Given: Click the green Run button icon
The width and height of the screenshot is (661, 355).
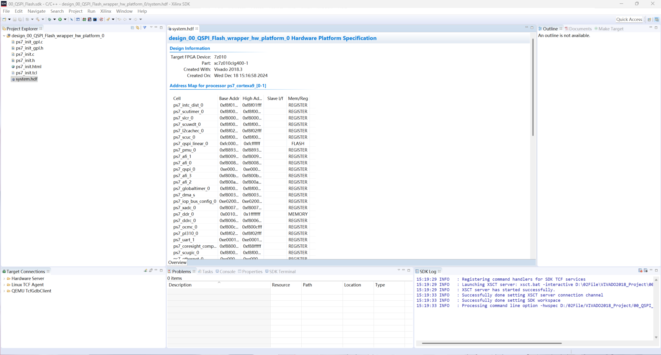Looking at the screenshot, I should pos(60,20).
